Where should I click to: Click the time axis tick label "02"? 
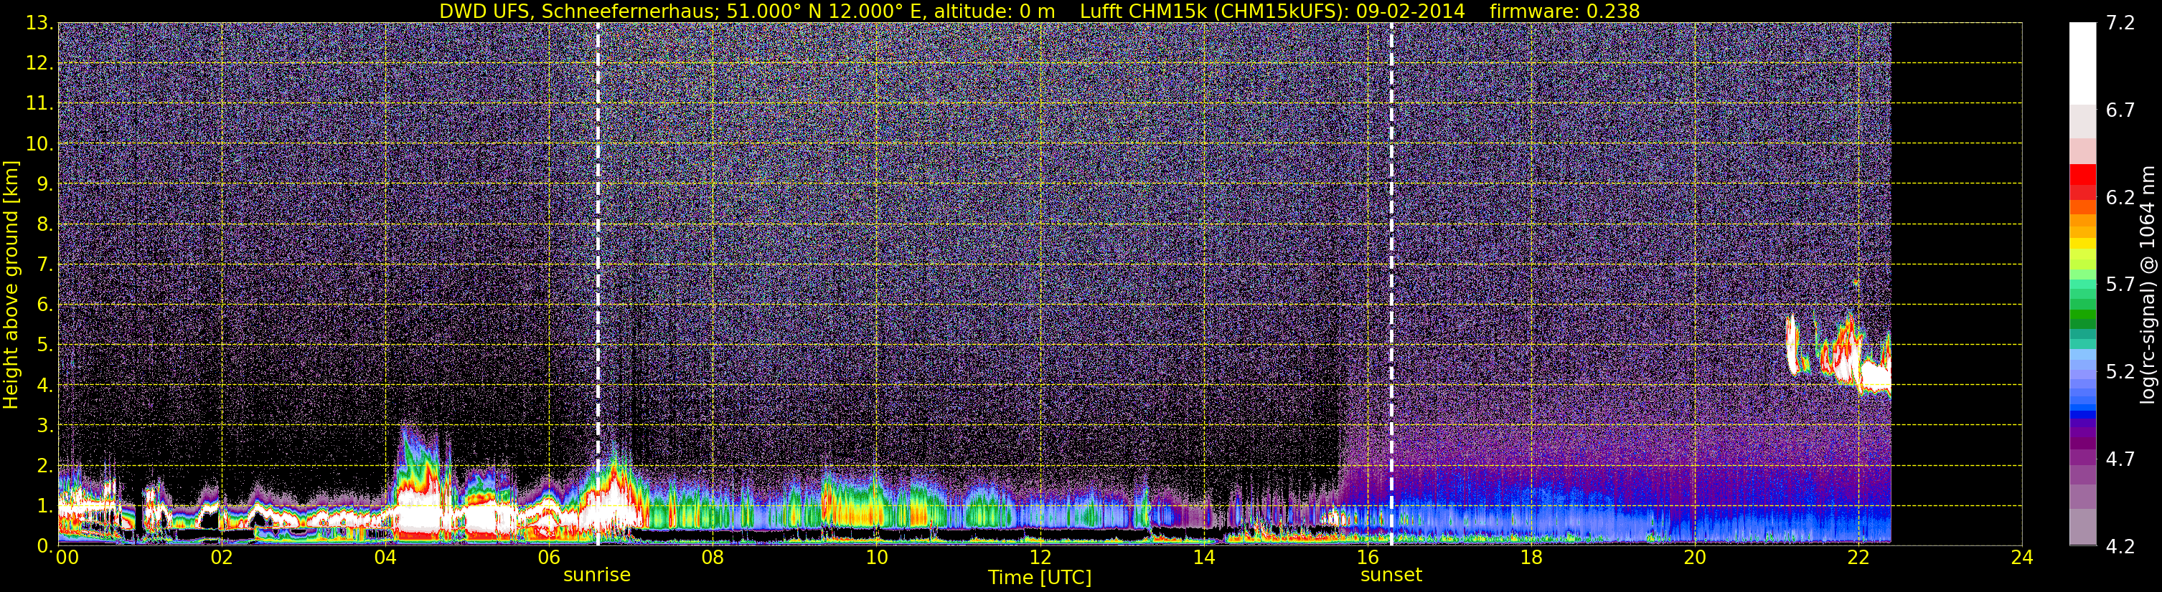tap(221, 558)
